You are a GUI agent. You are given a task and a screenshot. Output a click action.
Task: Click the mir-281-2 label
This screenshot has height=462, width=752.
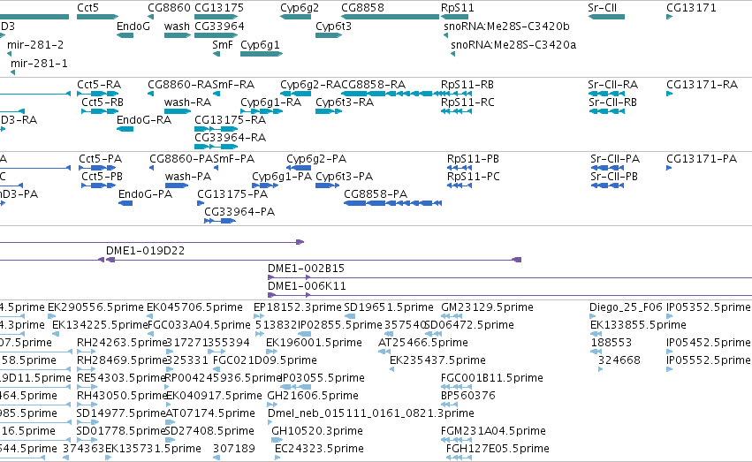click(35, 45)
